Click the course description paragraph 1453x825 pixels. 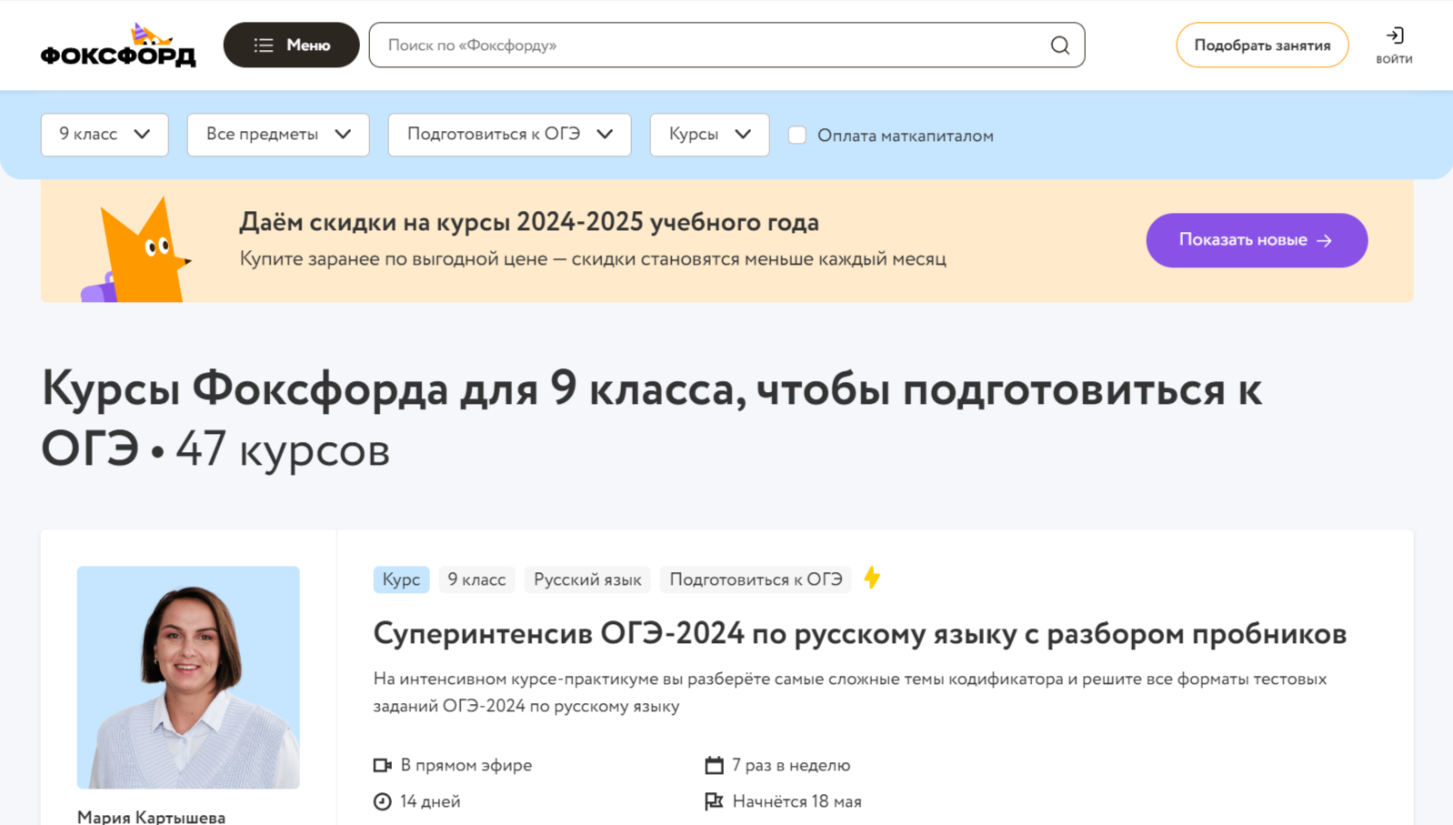click(850, 692)
